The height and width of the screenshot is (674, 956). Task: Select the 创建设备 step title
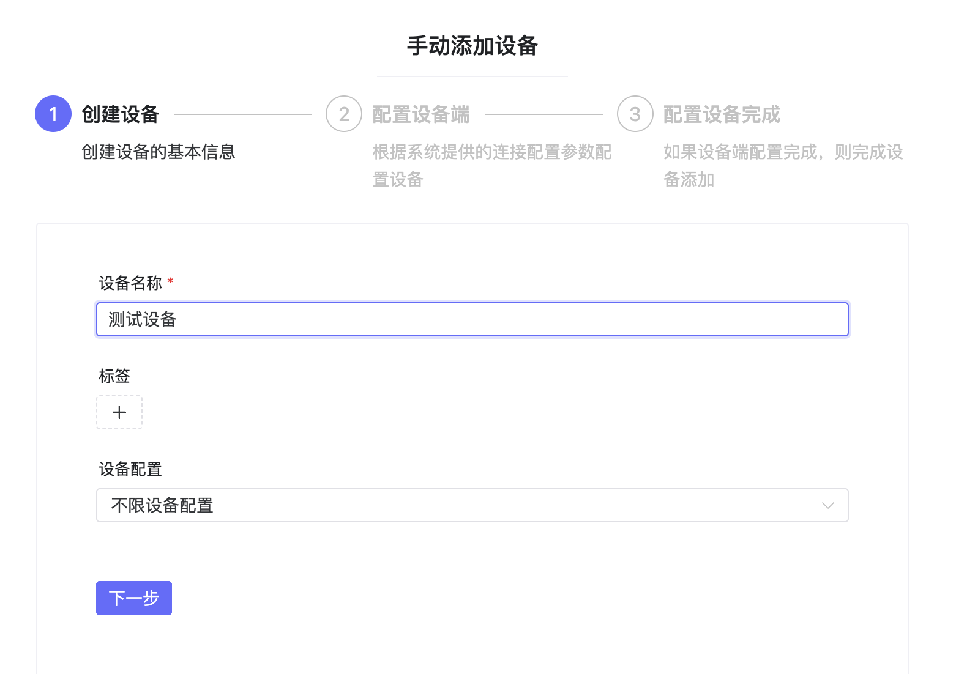121,114
